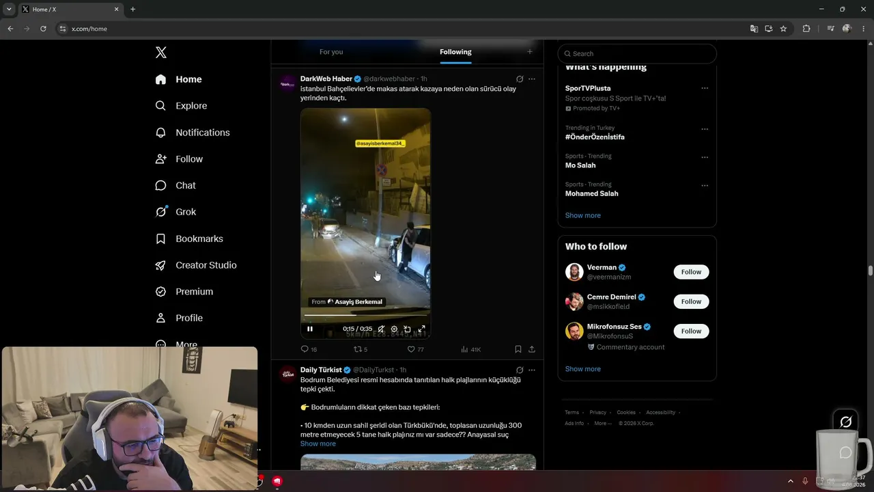Open the Daily Türkist account name
The height and width of the screenshot is (492, 874).
(x=321, y=370)
